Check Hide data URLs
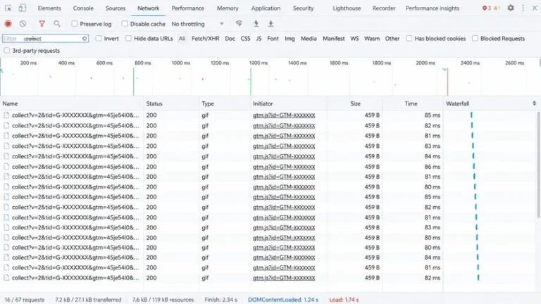The width and height of the screenshot is (541, 304). [128, 38]
